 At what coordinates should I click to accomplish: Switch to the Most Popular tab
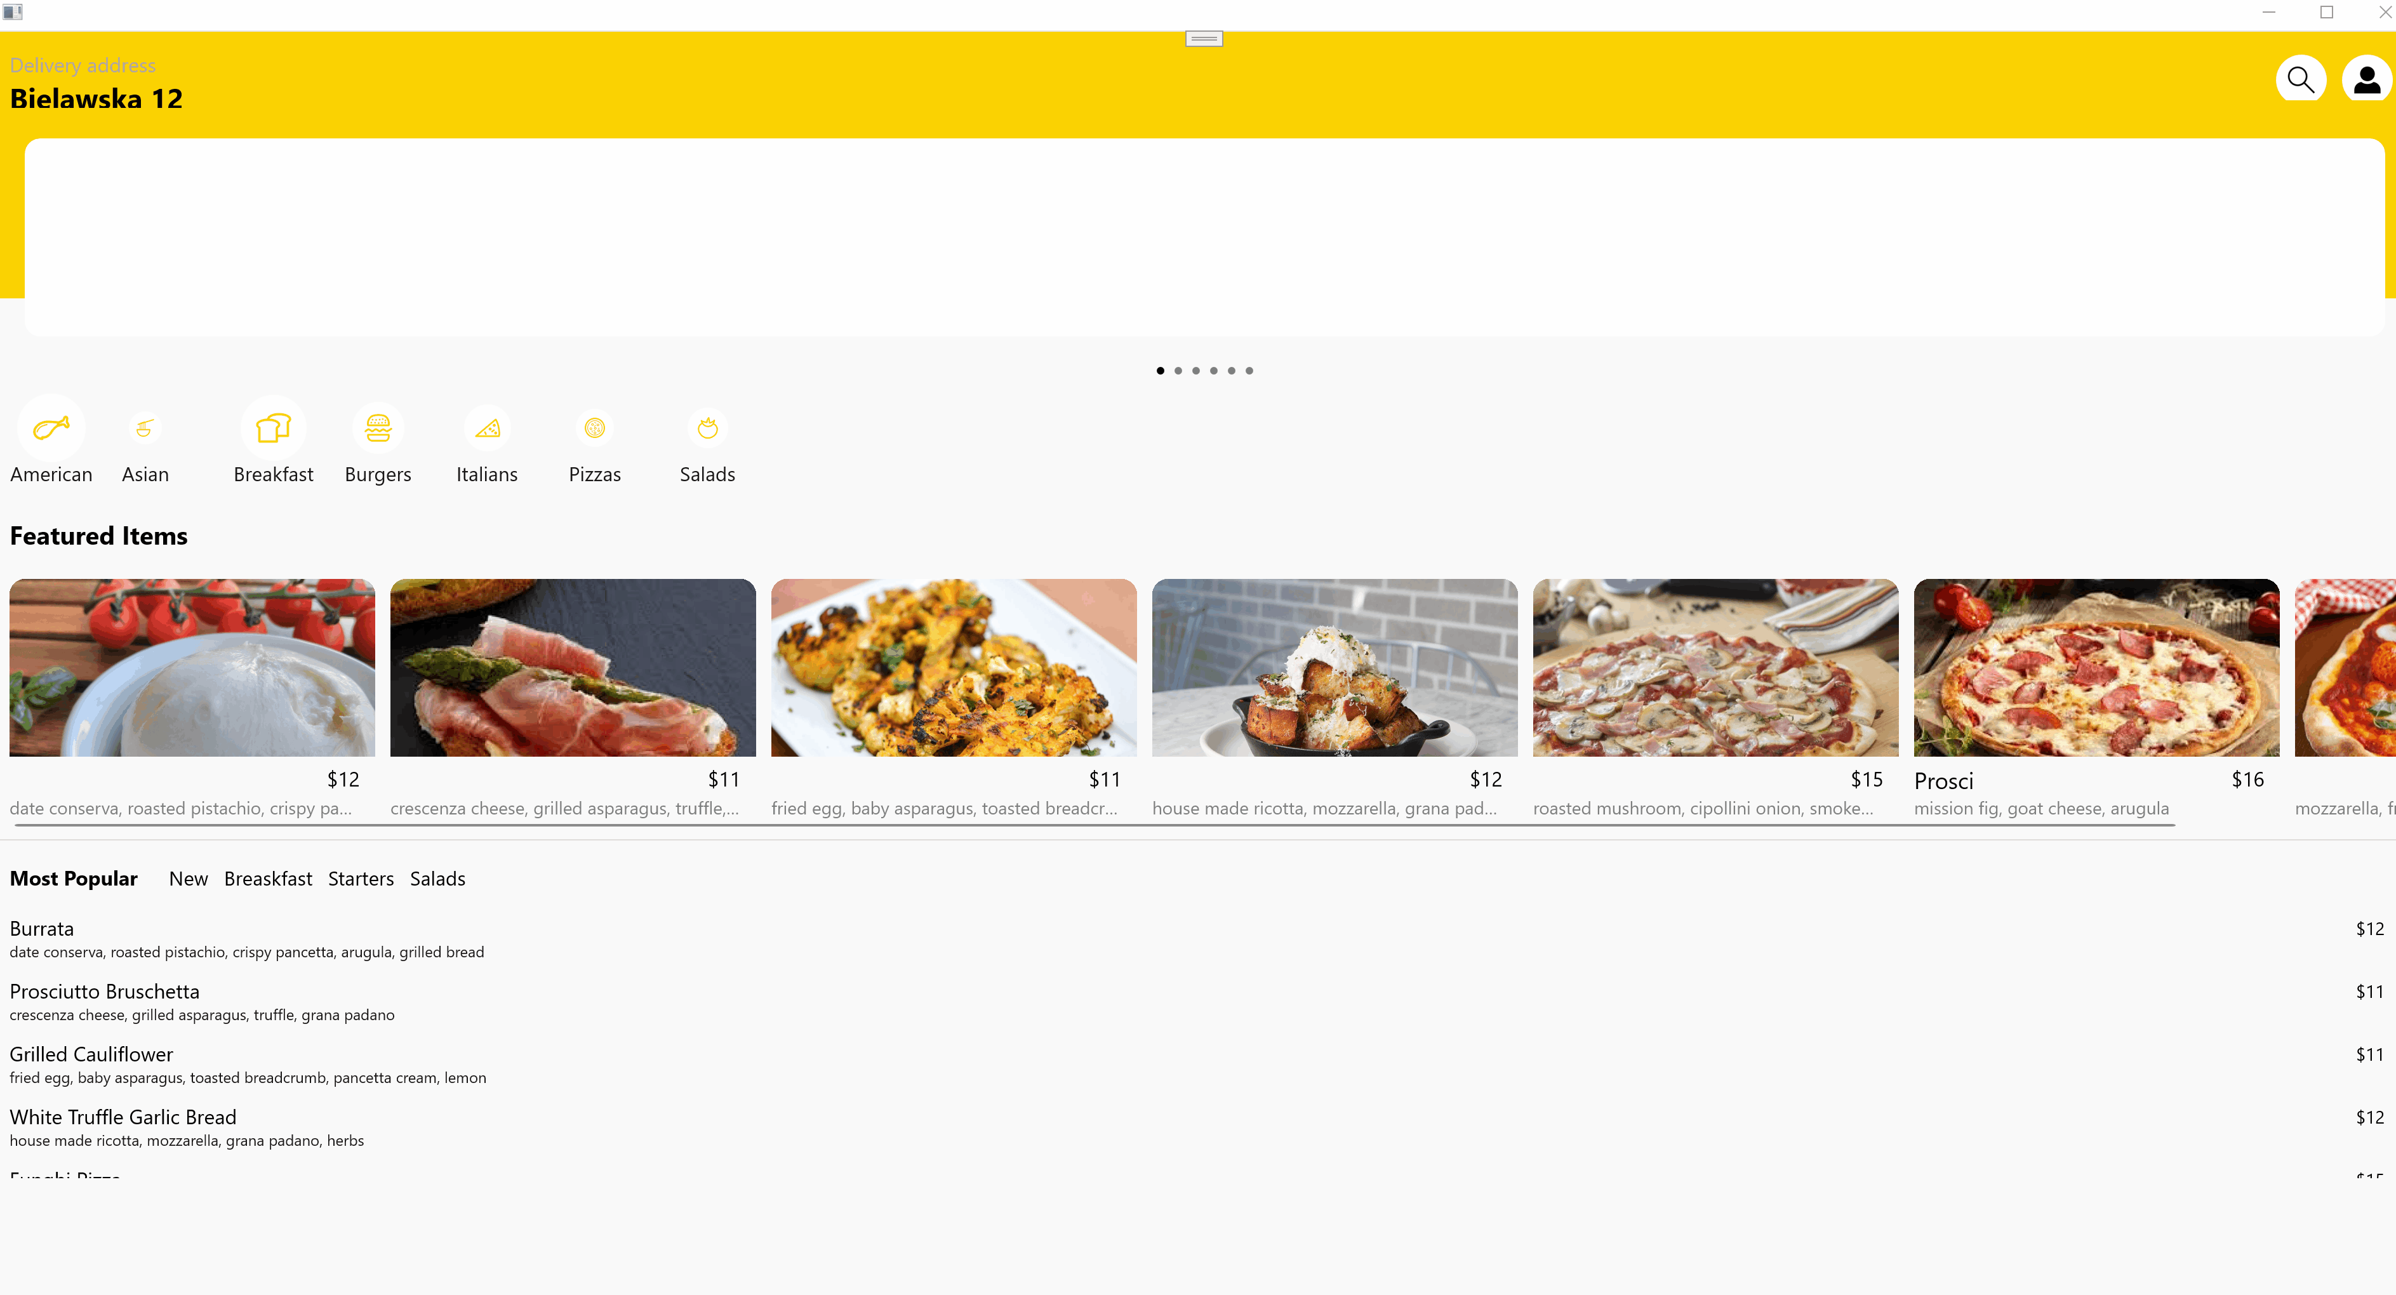click(x=74, y=878)
